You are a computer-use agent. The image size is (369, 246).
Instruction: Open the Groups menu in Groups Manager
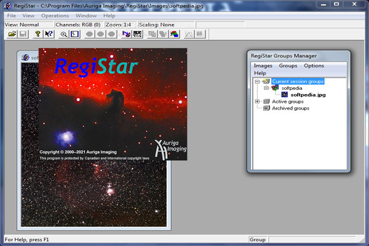pyautogui.click(x=288, y=66)
